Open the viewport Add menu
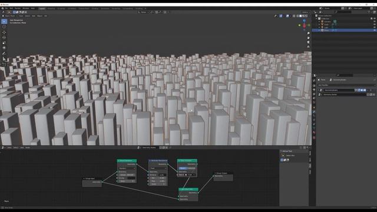 pyautogui.click(x=34, y=16)
